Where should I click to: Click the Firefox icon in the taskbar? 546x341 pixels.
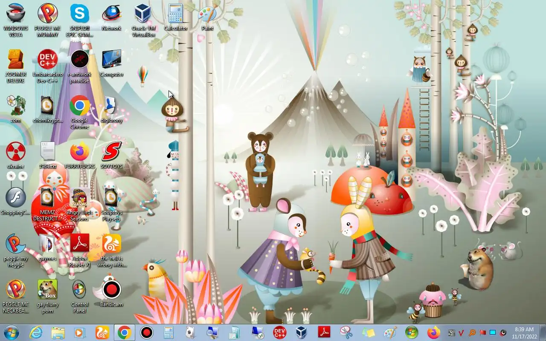tap(434, 332)
